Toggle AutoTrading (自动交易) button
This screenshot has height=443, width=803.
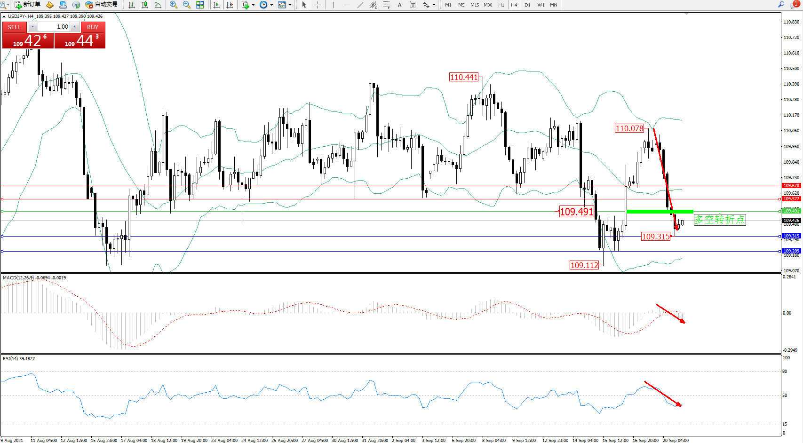(101, 5)
